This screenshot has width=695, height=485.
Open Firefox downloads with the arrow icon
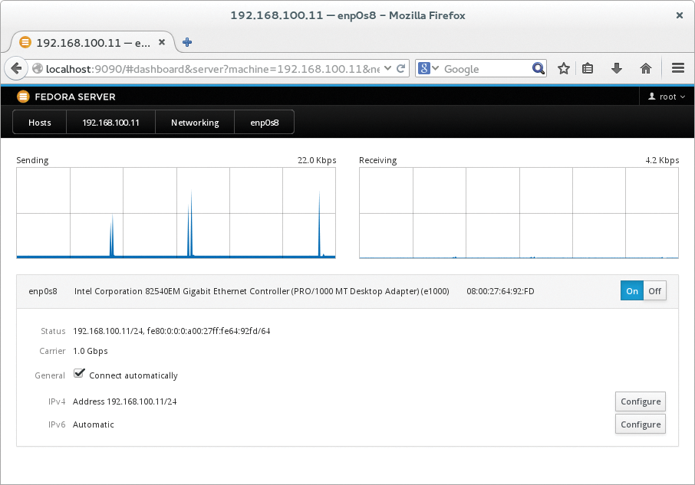[x=617, y=68]
